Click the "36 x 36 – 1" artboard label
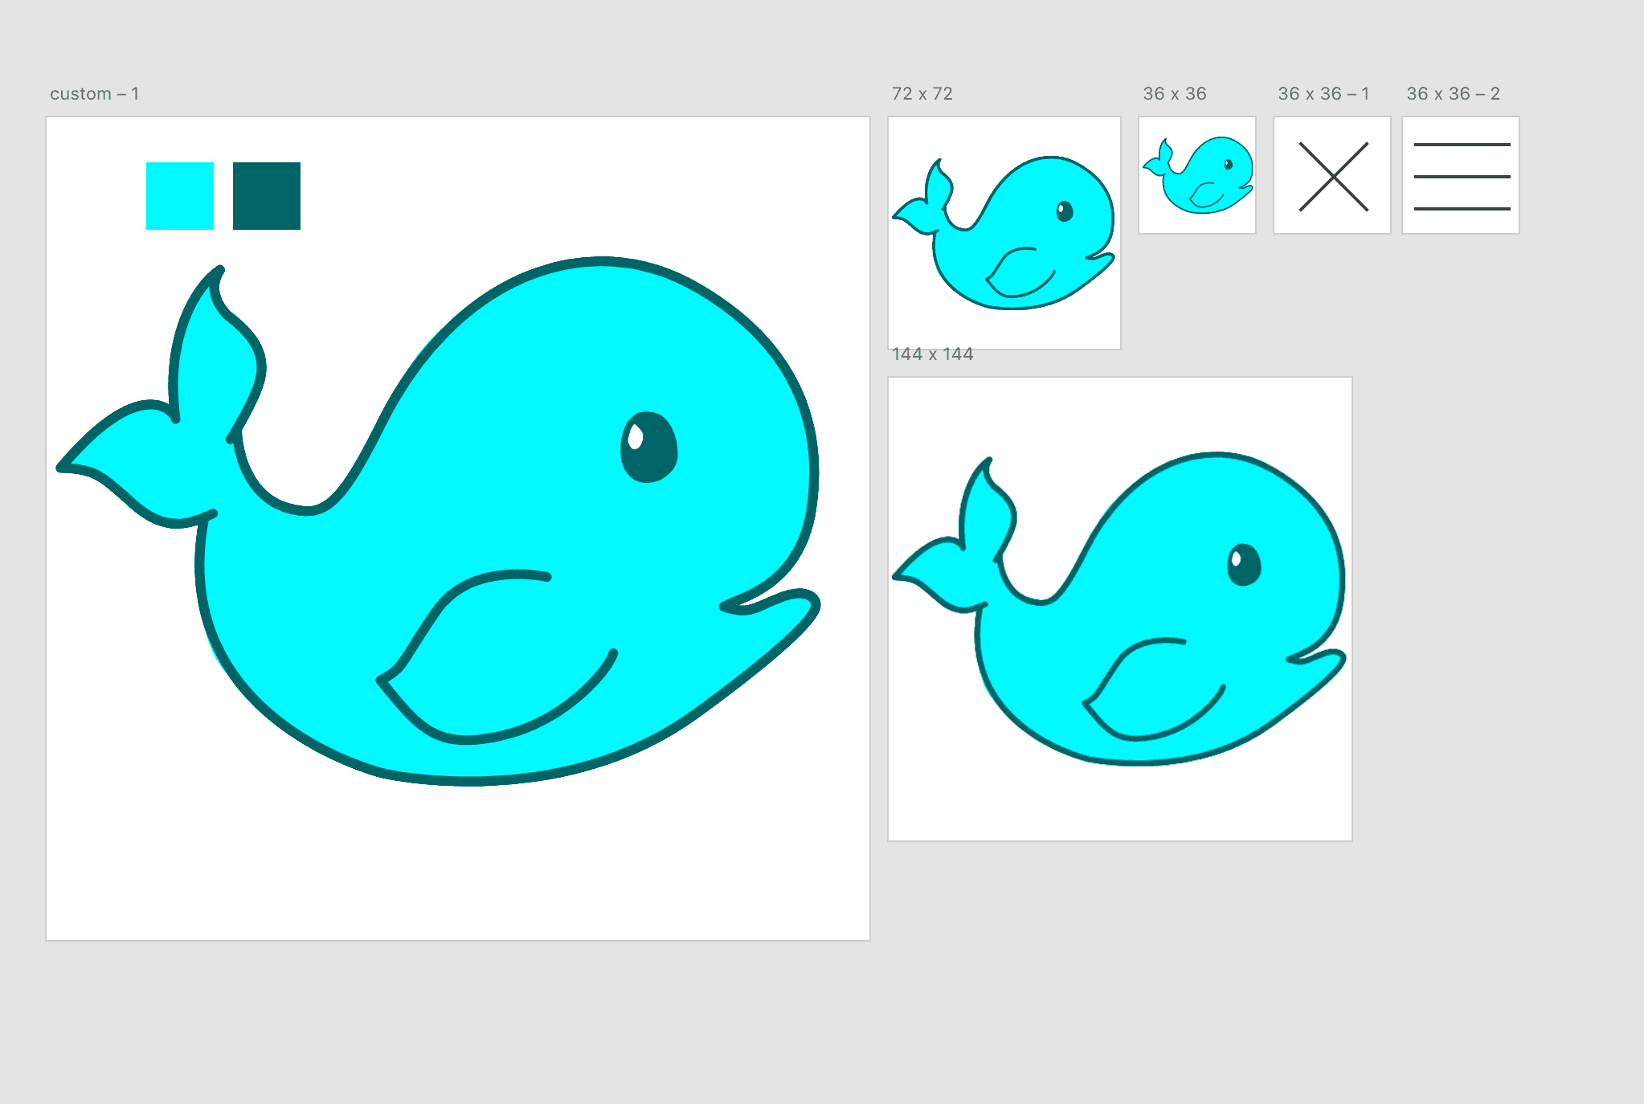The width and height of the screenshot is (1644, 1104). click(x=1323, y=94)
